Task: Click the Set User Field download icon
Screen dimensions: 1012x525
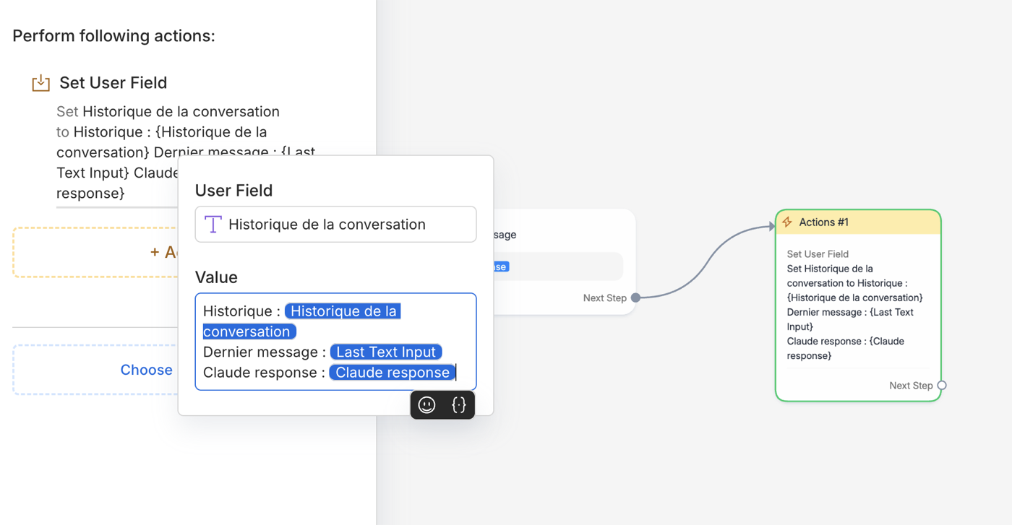Action: 41,83
